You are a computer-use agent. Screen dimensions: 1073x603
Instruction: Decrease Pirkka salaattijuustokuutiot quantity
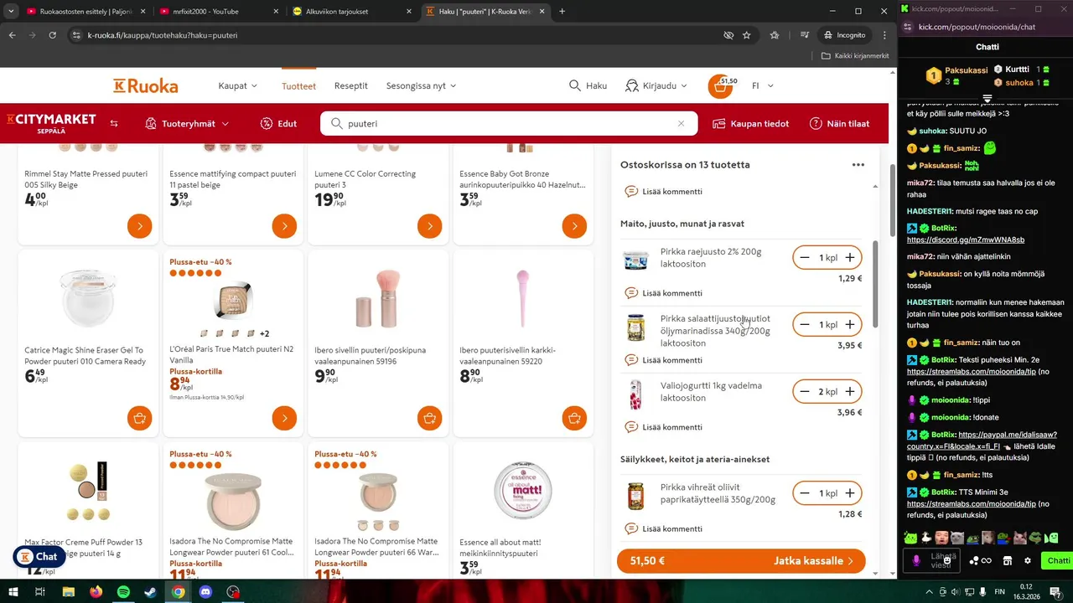pos(805,325)
